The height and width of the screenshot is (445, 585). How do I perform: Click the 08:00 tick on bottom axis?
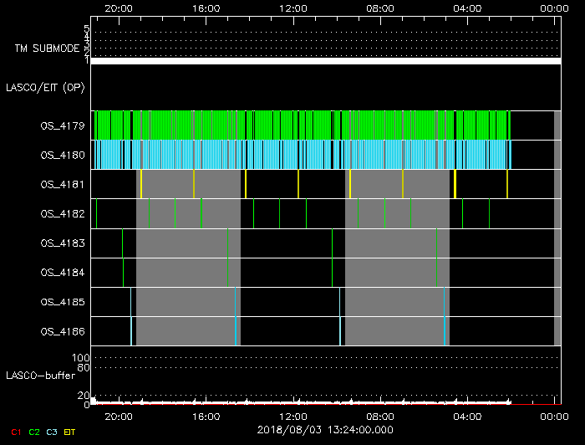[380, 416]
